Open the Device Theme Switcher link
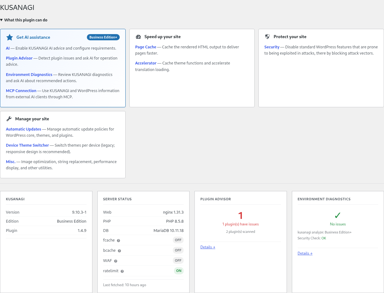The width and height of the screenshot is (384, 293). click(27, 145)
